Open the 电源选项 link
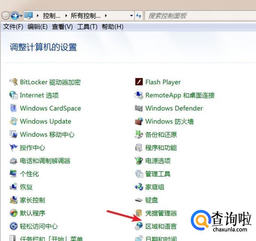 pyautogui.click(x=158, y=161)
